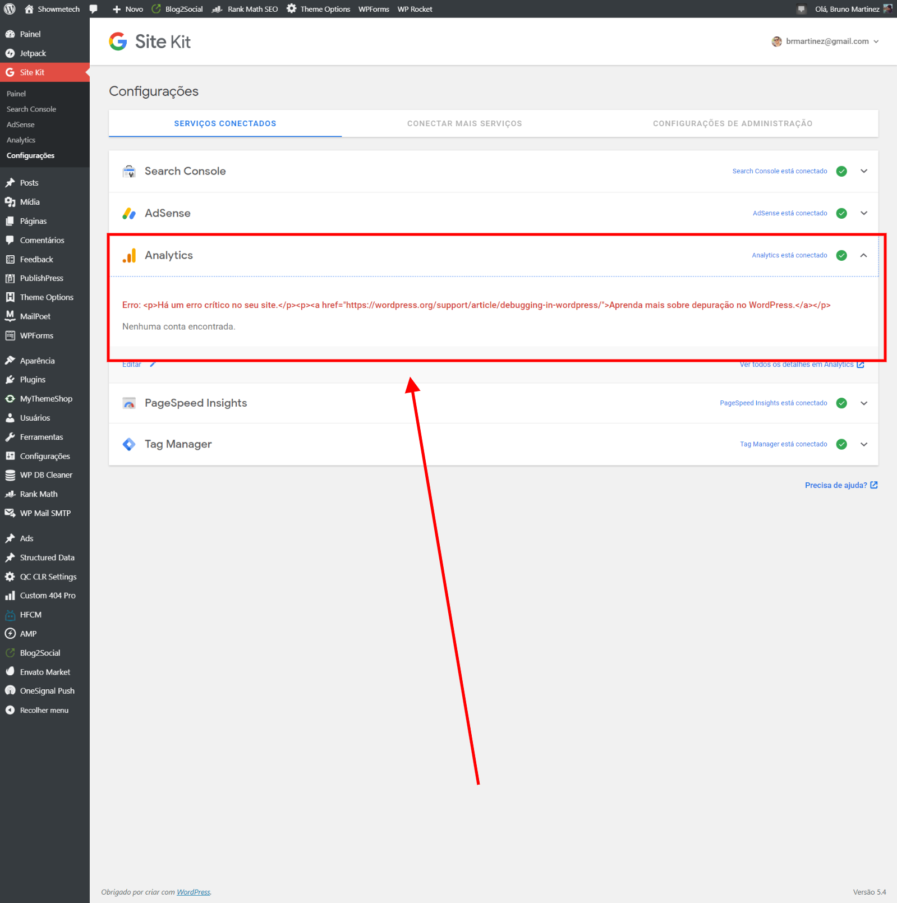Expand the AdSense service chevron
The image size is (897, 903).
[x=864, y=213]
